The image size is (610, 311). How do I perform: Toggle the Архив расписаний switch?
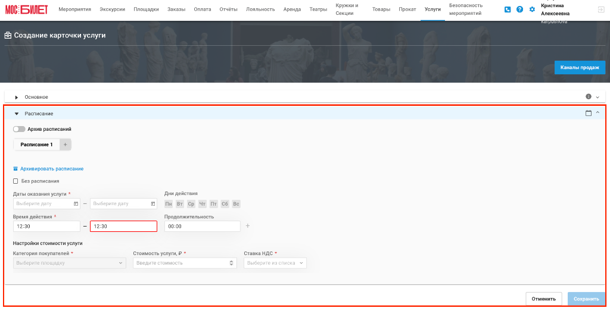(19, 129)
